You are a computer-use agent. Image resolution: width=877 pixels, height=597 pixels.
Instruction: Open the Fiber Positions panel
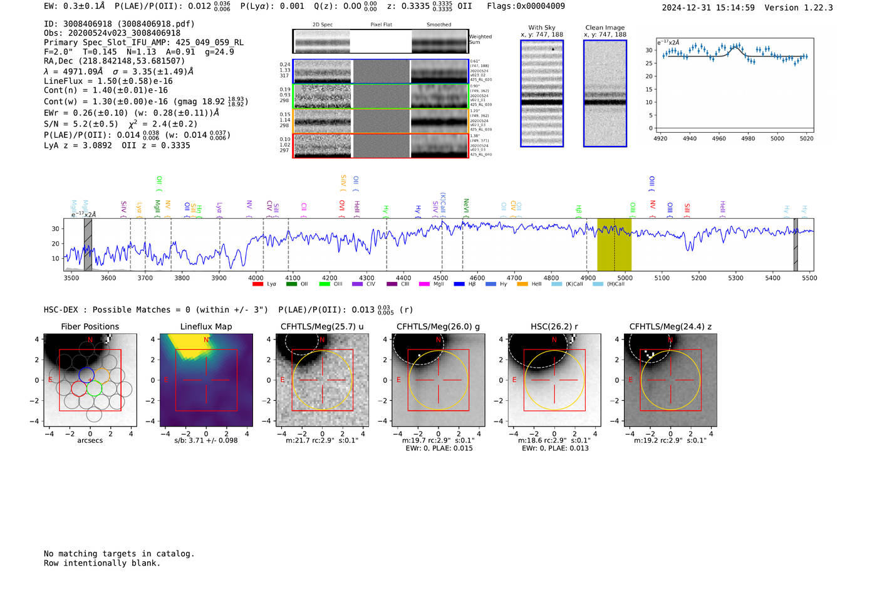pyautogui.click(x=90, y=380)
